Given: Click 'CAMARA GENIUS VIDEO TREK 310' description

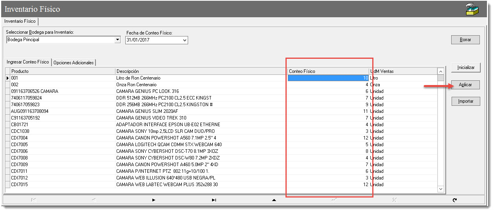Looking at the screenshot, I should [x=151, y=118].
